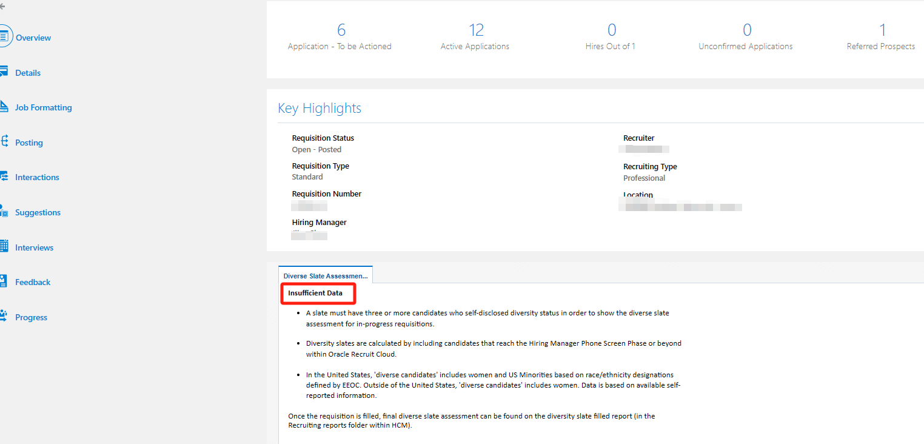Click the 'Requisition Status' label

323,138
